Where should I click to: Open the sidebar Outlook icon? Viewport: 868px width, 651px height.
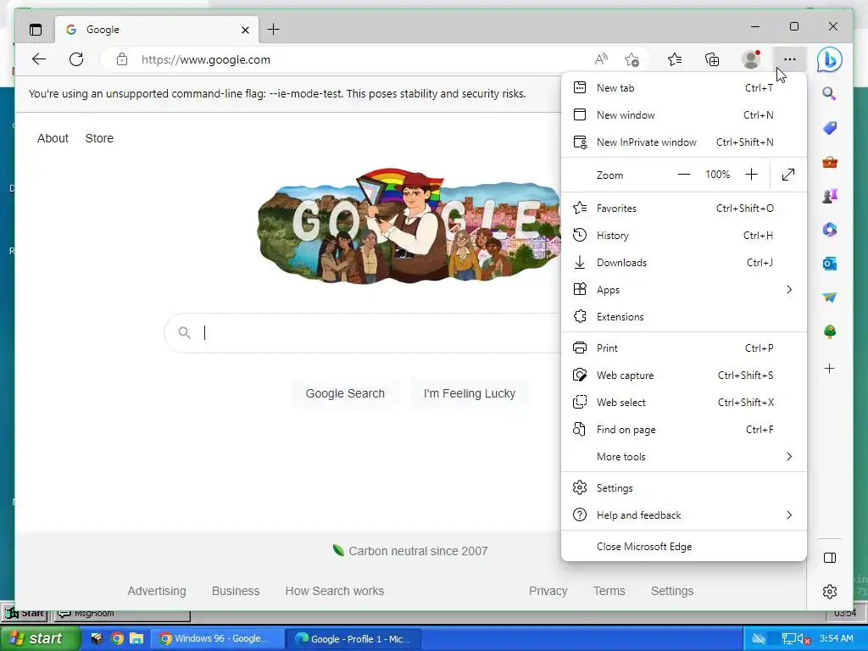click(829, 264)
